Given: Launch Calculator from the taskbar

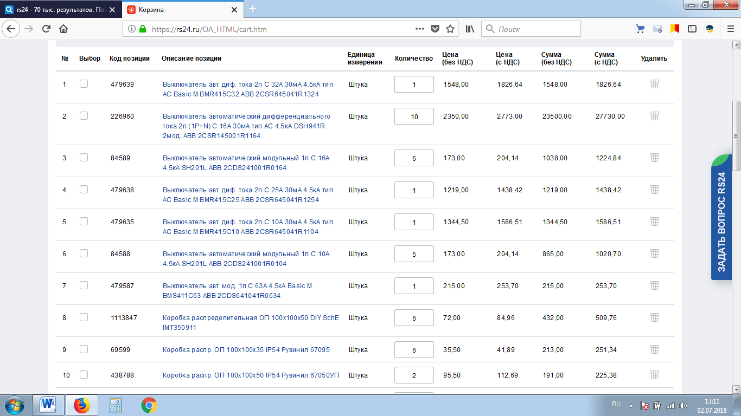Looking at the screenshot, I should coord(115,405).
